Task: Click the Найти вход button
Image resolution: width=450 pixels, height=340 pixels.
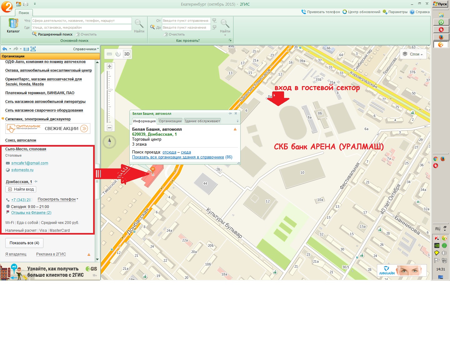Action: click(x=21, y=189)
